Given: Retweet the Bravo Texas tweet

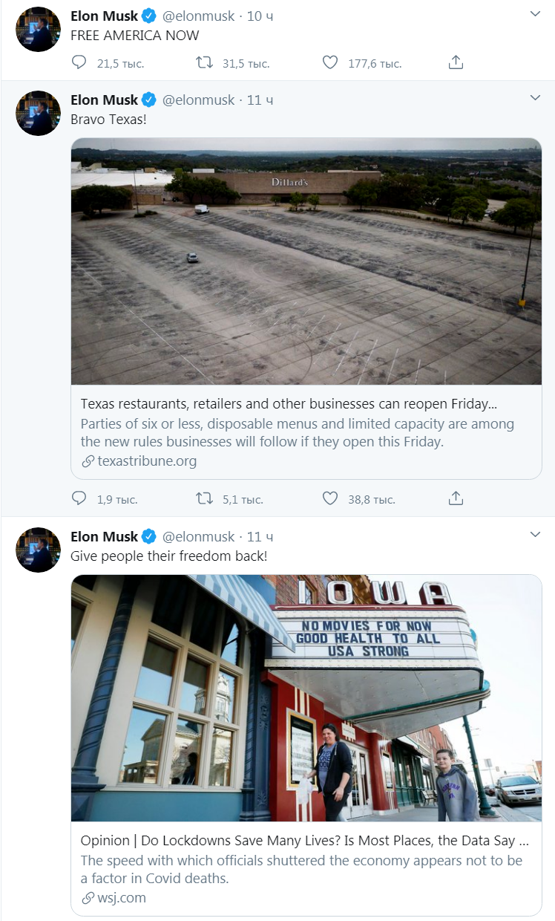Looking at the screenshot, I should point(204,498).
